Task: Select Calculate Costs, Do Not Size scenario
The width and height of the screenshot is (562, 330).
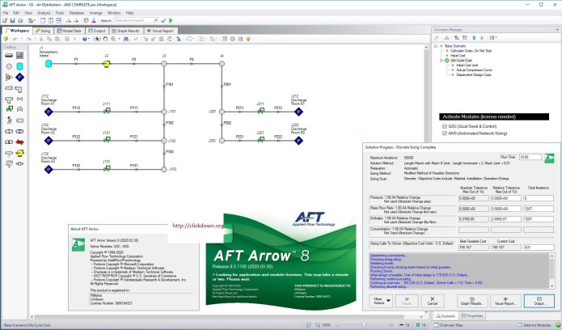Action: tap(471, 51)
